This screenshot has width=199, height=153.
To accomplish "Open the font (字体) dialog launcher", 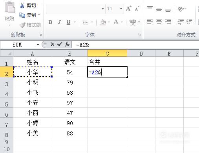I will point(140,34).
